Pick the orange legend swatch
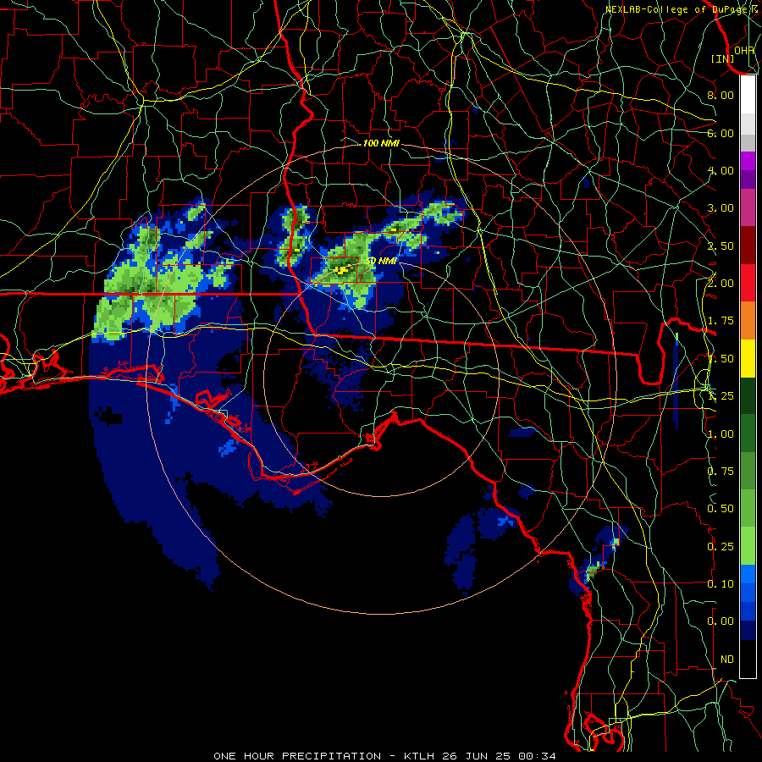Screen dimensions: 762x762 pyautogui.click(x=748, y=321)
